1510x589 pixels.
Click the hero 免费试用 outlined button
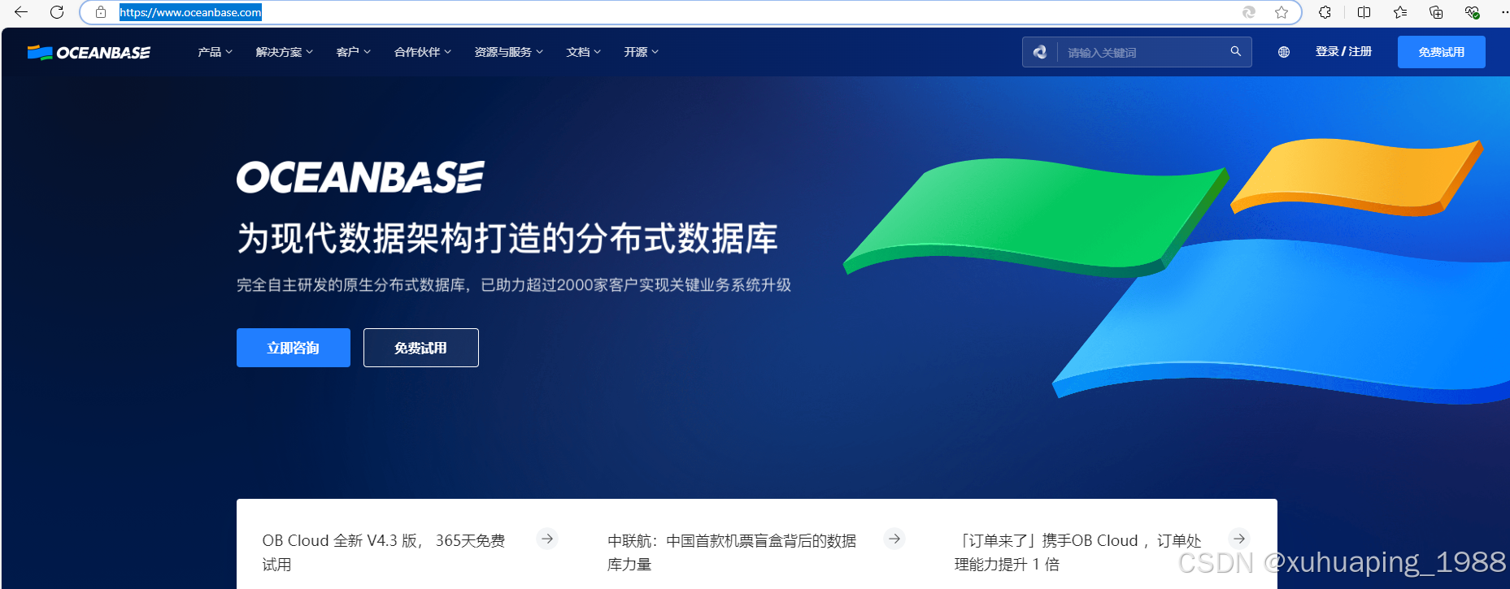coord(421,348)
